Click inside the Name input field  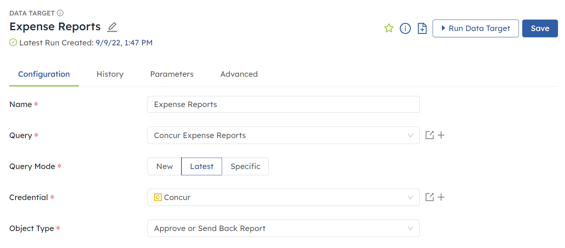point(283,104)
